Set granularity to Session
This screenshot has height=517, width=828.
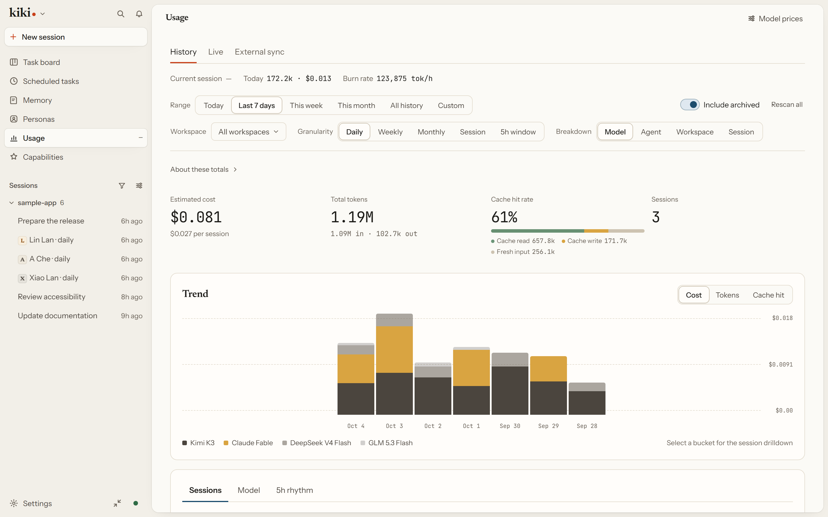(473, 132)
